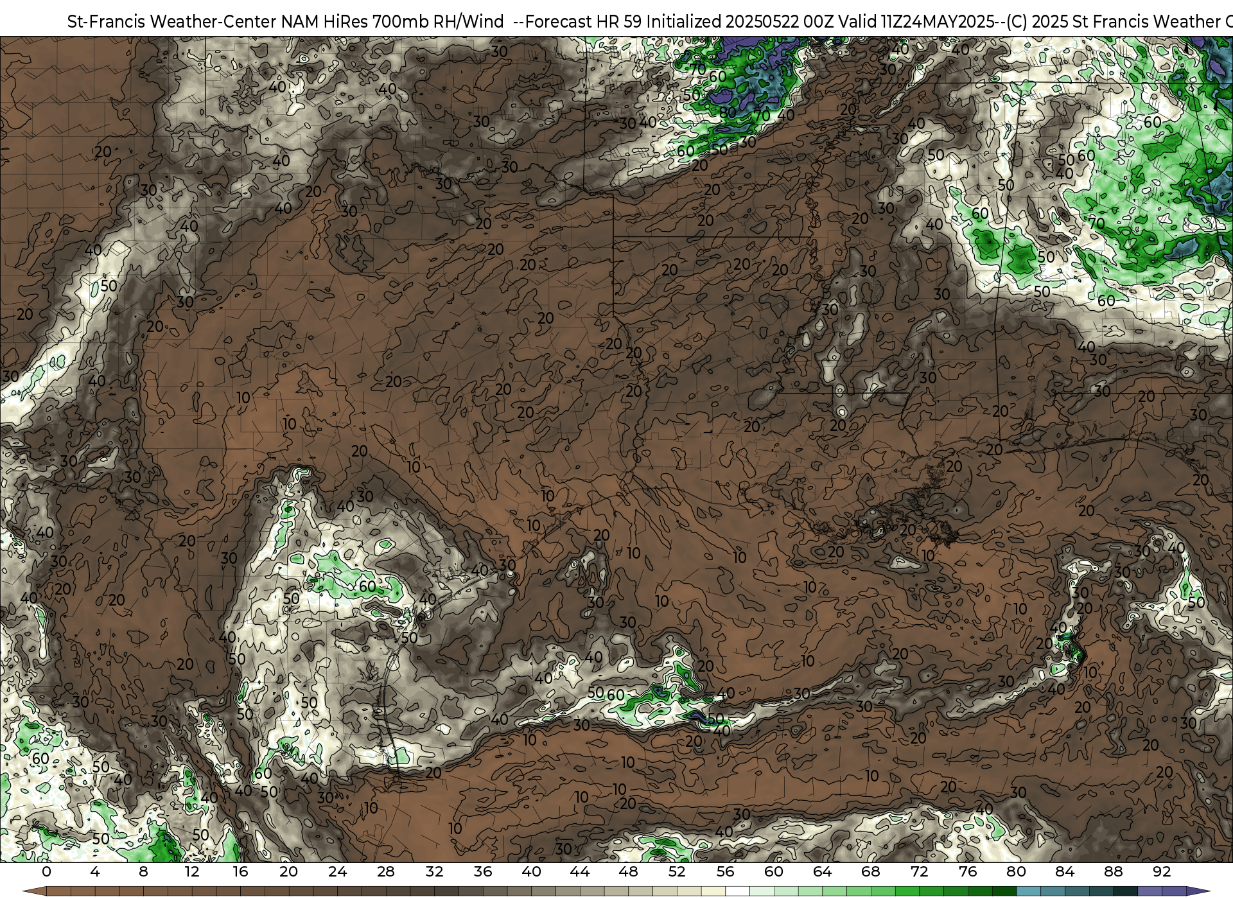1233x899 pixels.
Task: Select the purple swatch below 92
Action: click(x=1173, y=891)
